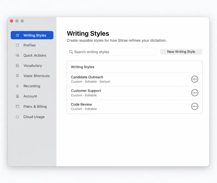Select Writing Styles in the sidebar

click(x=32, y=35)
